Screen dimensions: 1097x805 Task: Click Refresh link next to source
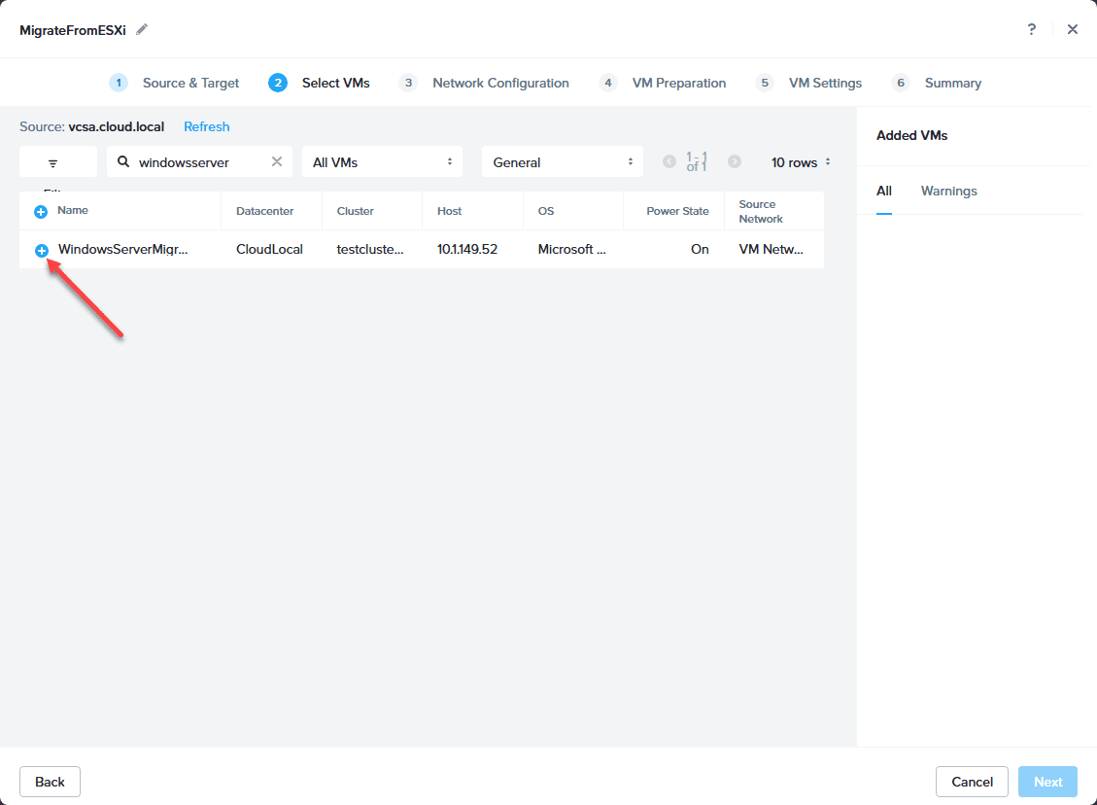coord(206,126)
